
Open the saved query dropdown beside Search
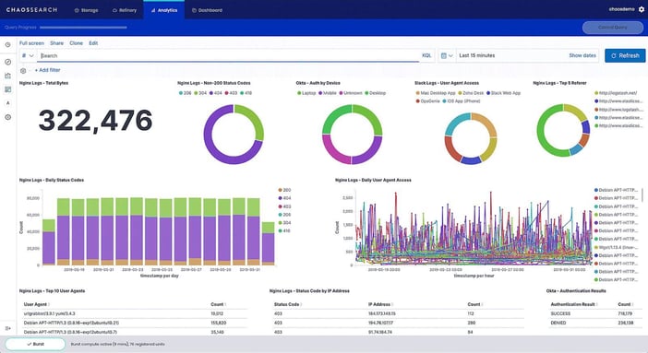28,55
